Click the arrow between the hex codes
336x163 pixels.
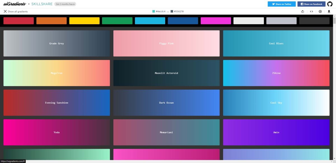coord(168,12)
